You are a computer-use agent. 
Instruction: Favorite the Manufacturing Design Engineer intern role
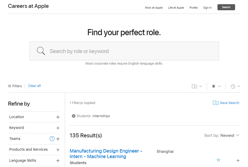pyautogui.click(x=219, y=160)
